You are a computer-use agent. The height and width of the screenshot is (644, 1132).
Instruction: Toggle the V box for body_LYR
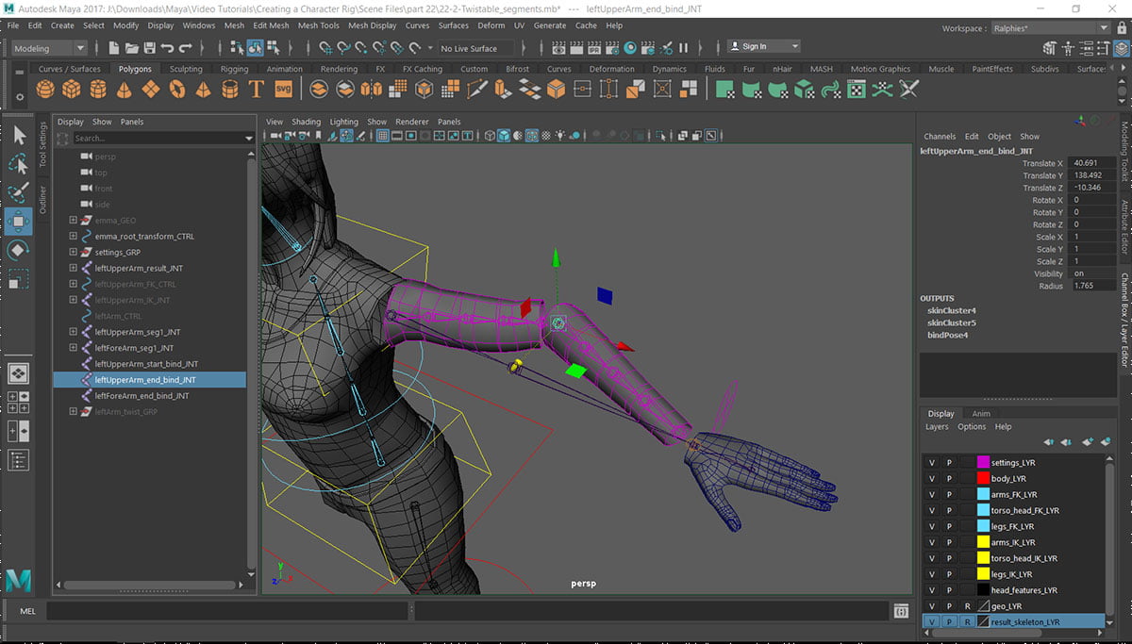932,479
